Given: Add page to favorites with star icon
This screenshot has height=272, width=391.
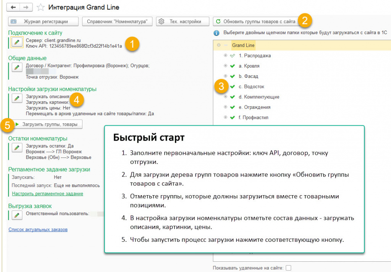Looking at the screenshot, I should (x=40, y=8).
